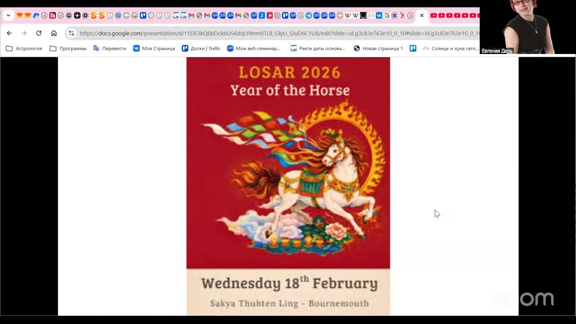This screenshot has width=576, height=324.
Task: Reload the current Google Slides page
Action: [x=39, y=33]
